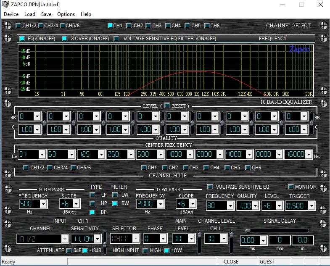Open the Device menu

(11, 14)
